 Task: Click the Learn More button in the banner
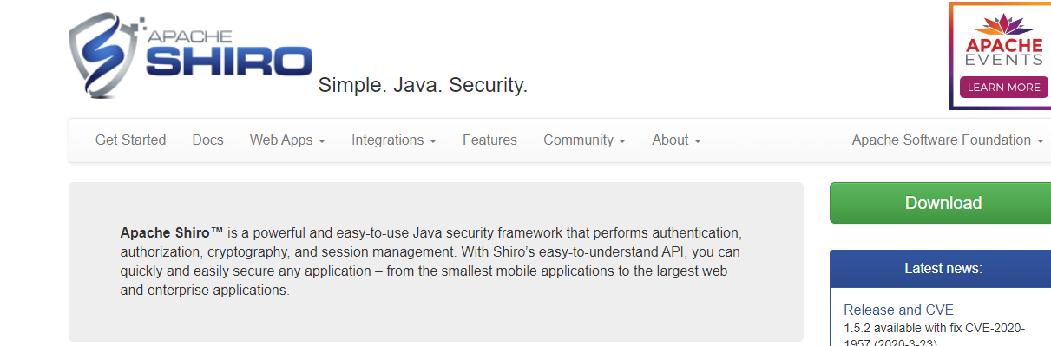[x=1003, y=87]
